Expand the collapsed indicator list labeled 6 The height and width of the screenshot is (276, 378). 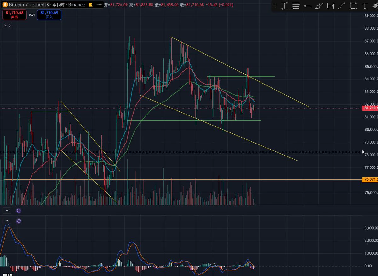[7, 25]
